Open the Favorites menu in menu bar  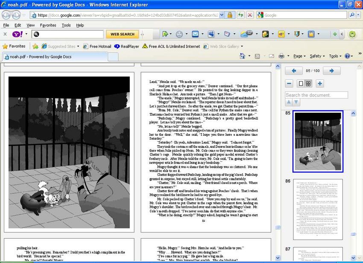[x=48, y=25]
